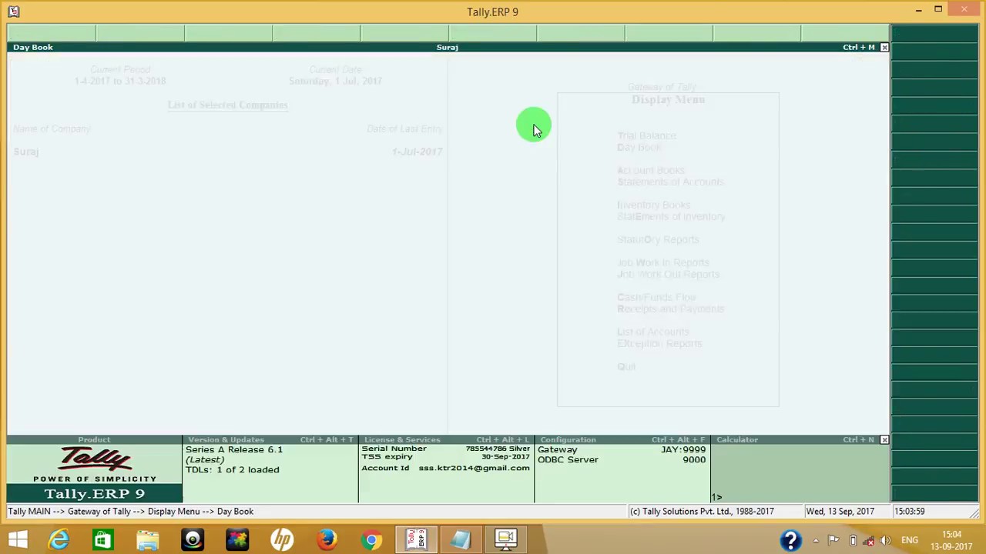The height and width of the screenshot is (554, 986).
Task: Click the Day Book title label
Action: (x=32, y=48)
